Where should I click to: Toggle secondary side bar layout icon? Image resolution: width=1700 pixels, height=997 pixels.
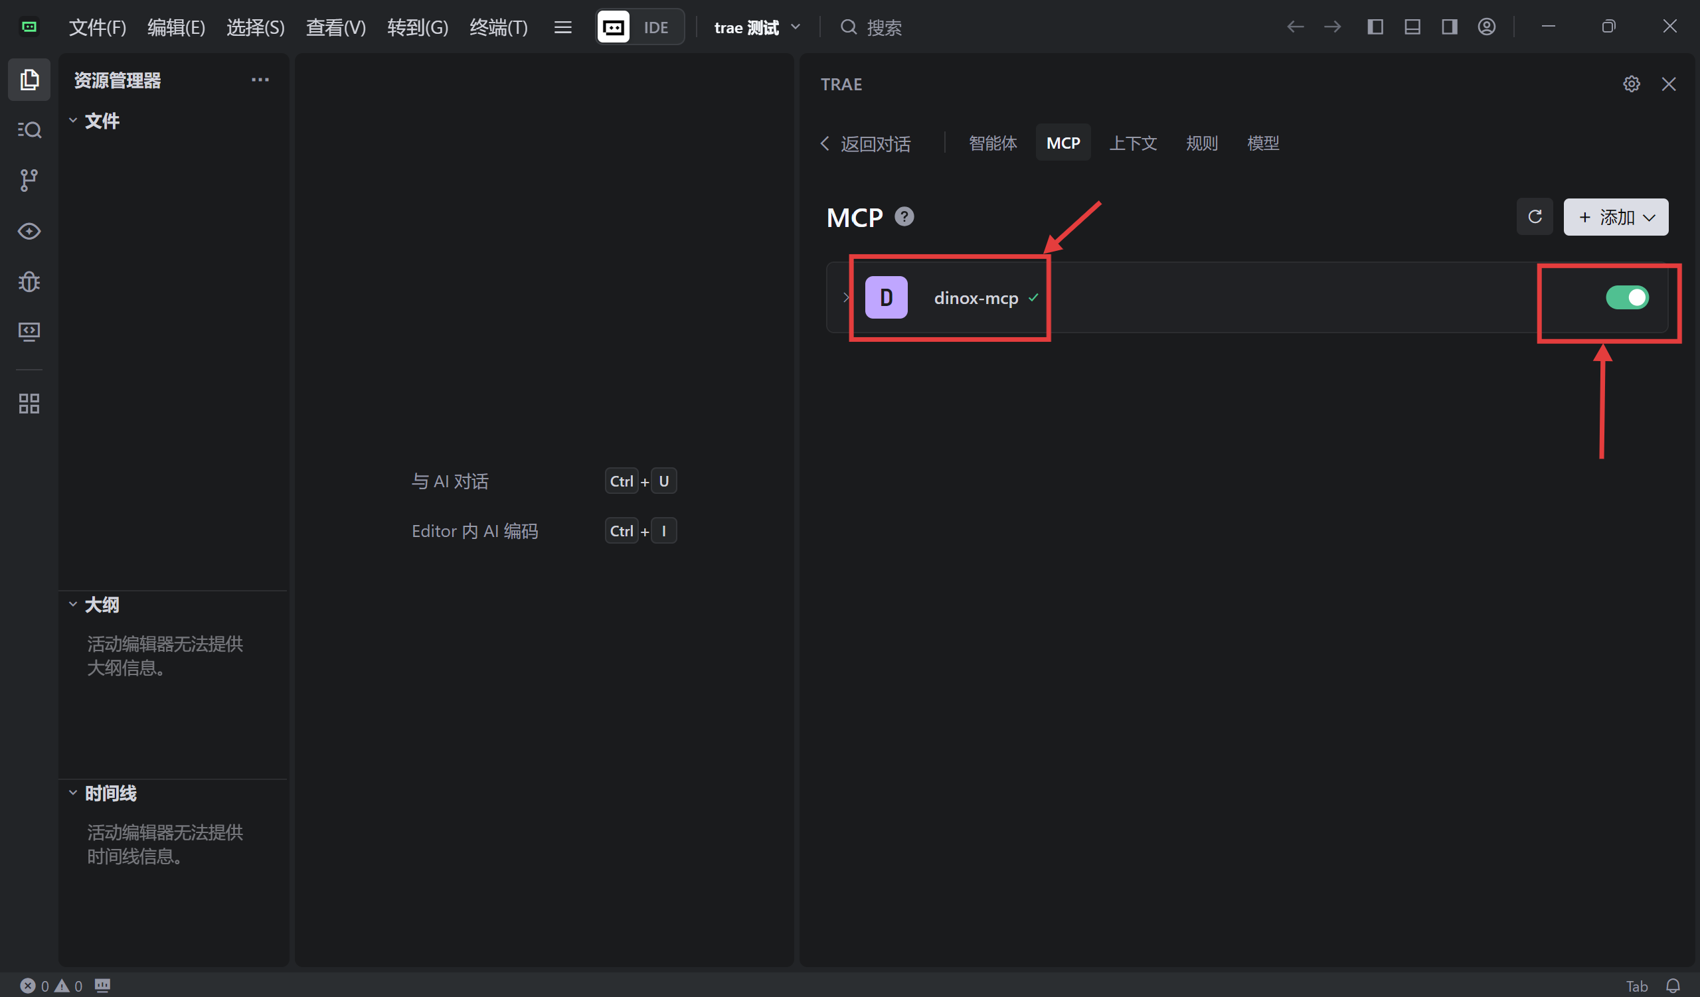pos(1450,27)
